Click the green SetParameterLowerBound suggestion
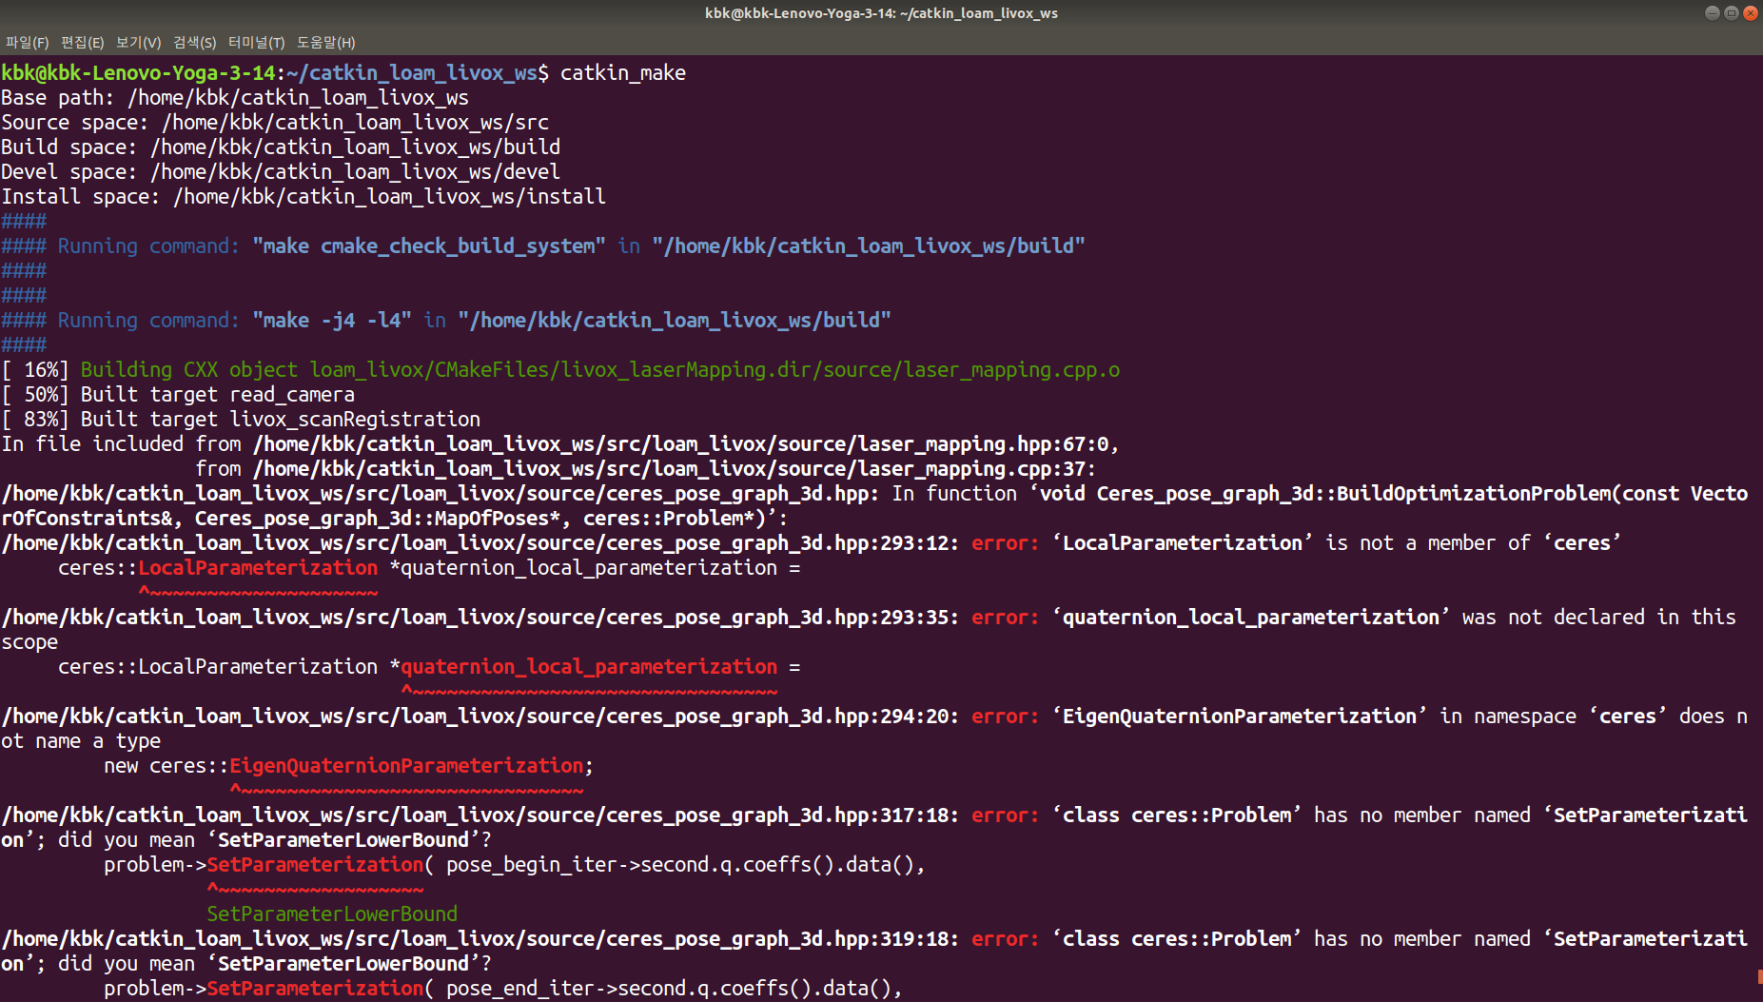 pyautogui.click(x=332, y=914)
